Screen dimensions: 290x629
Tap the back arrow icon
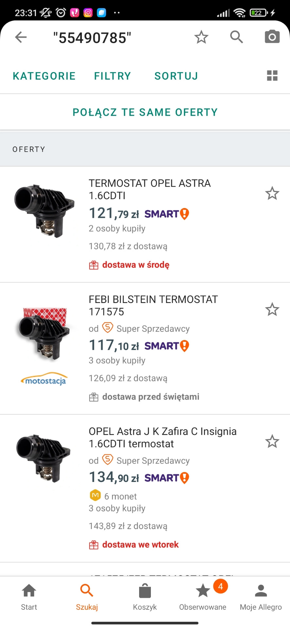(x=21, y=37)
